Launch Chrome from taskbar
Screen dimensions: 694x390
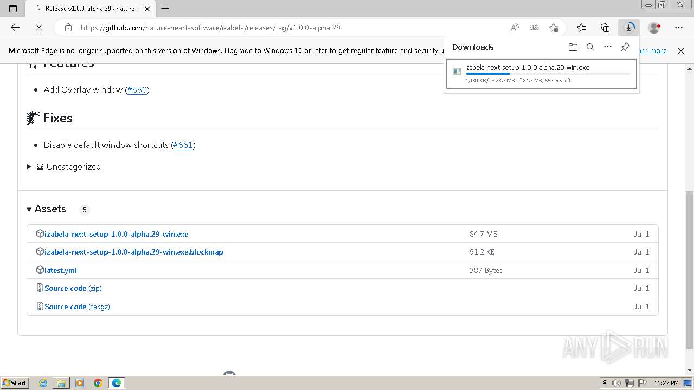(98, 383)
